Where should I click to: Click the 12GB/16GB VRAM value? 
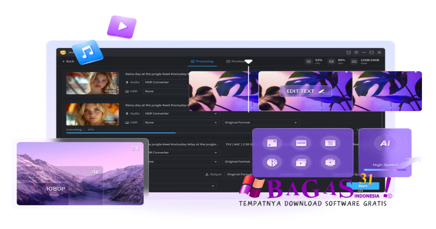pos(370,60)
